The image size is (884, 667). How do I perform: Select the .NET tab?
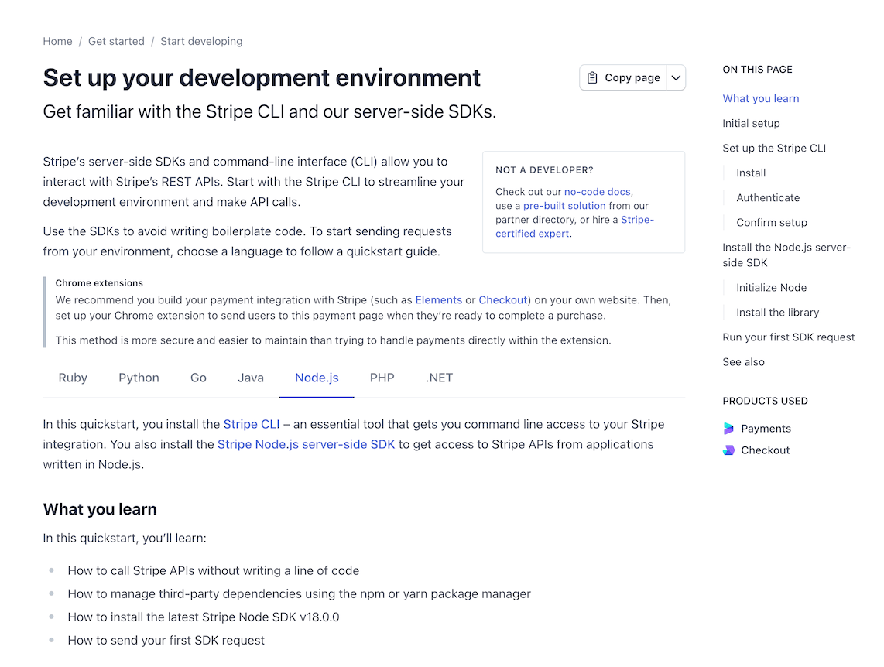pyautogui.click(x=439, y=378)
